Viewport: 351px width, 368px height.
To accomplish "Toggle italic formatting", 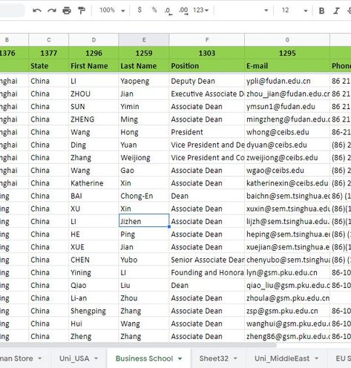I will click(x=336, y=10).
